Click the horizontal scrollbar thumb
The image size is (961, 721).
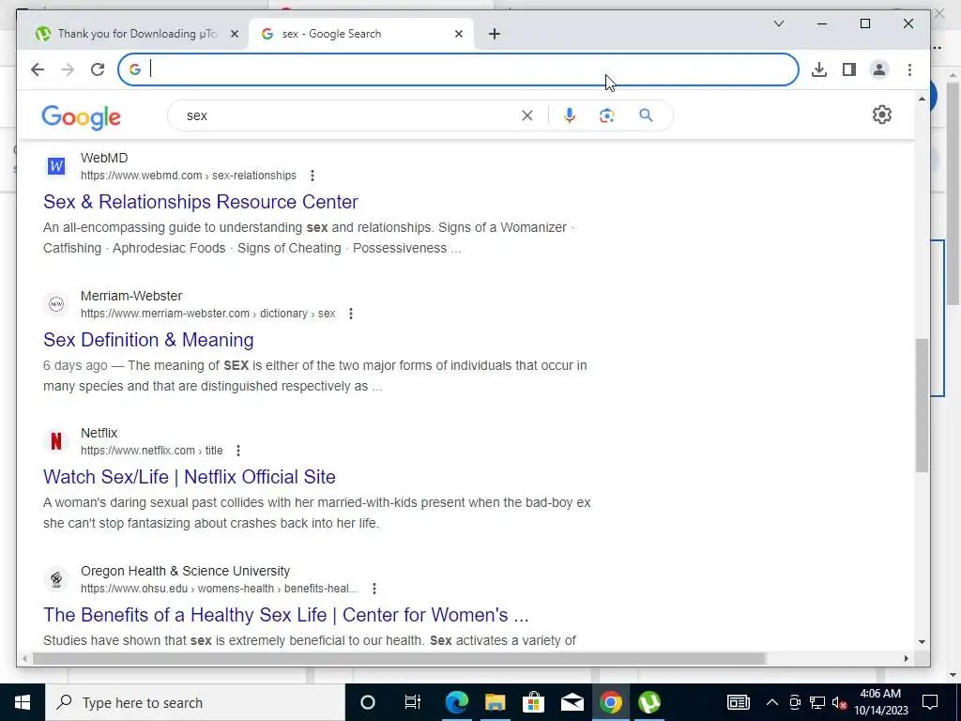point(398,658)
